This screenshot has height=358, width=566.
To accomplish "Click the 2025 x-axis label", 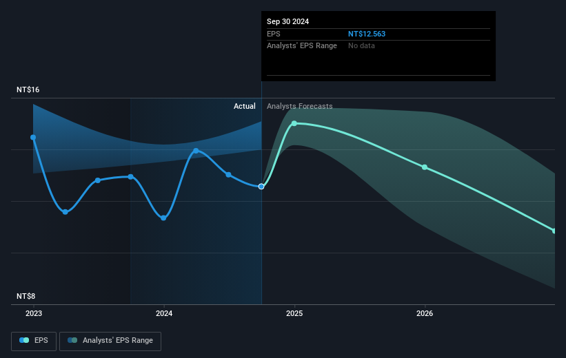I will point(294,314).
